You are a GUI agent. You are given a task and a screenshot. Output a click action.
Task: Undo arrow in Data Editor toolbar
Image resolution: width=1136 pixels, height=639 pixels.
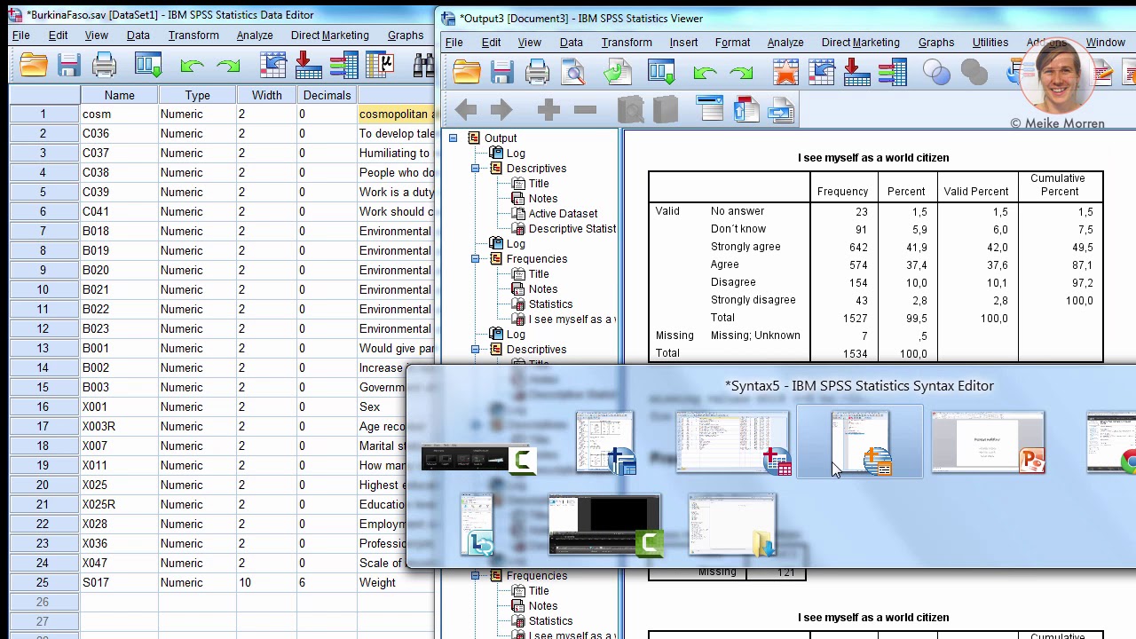[191, 65]
